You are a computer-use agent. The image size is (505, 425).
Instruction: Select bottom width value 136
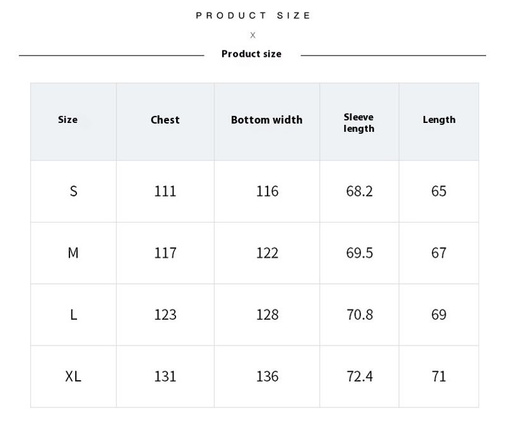pos(267,376)
